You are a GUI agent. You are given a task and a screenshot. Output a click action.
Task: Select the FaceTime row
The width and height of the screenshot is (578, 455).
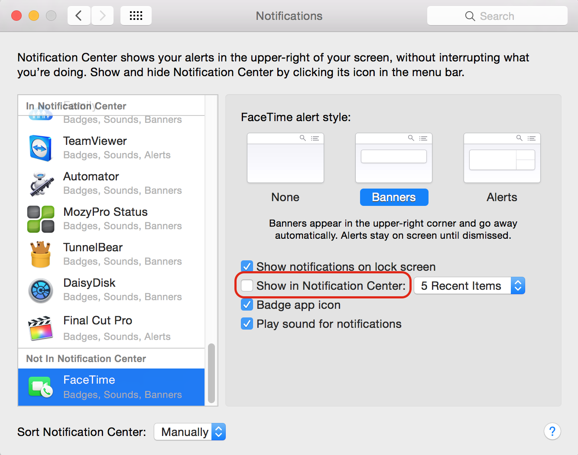(111, 387)
